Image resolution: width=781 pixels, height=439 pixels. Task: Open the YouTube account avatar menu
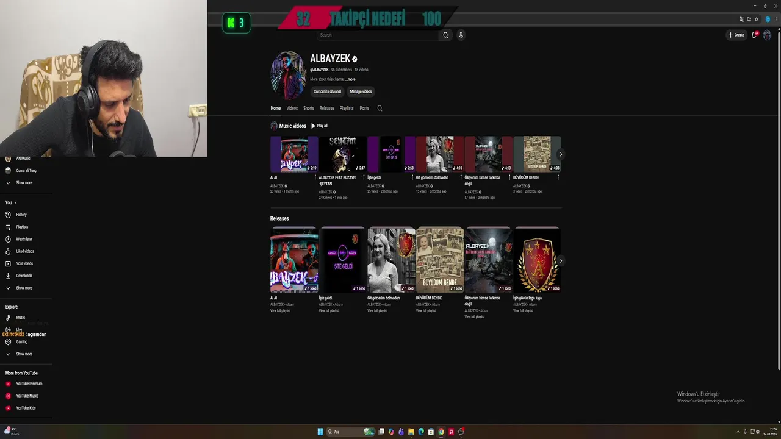768,35
